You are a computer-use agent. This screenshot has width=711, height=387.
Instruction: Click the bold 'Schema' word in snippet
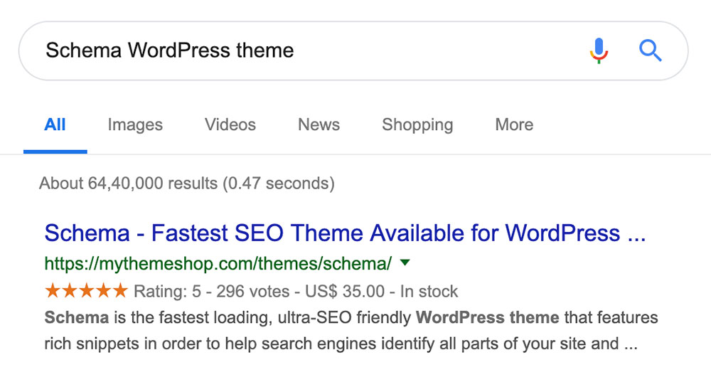point(77,317)
